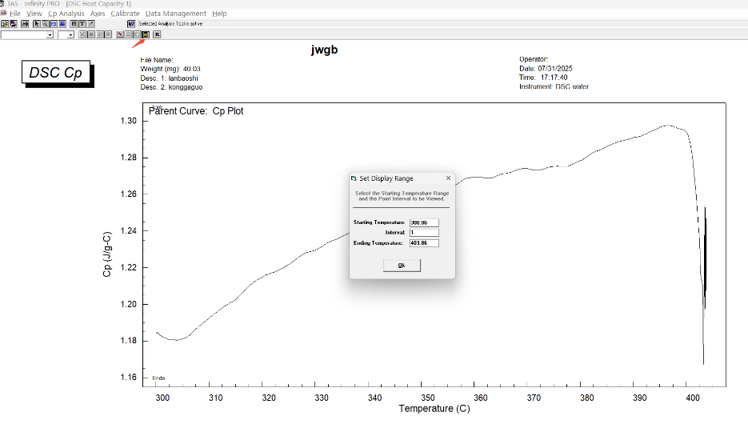Screen dimensions: 748x432
Task: Click the open file icon in toolbar
Action: tap(4, 24)
